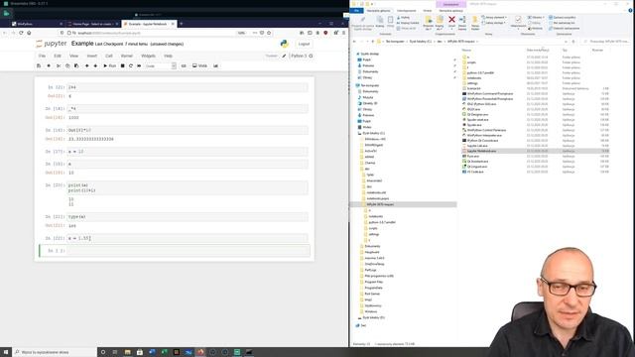Screen dimensions: 635x357
Task: Paste cells below in Jupyter toolbar
Action: (x=76, y=65)
